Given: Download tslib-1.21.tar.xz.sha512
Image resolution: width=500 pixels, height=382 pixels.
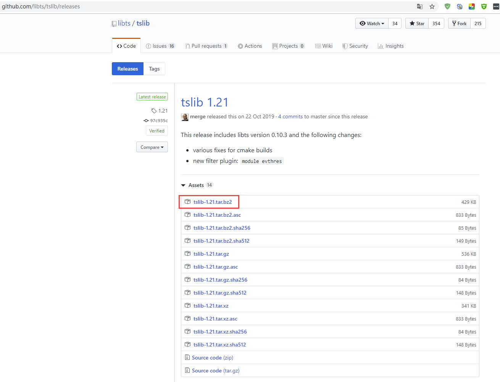Looking at the screenshot, I should [220, 345].
